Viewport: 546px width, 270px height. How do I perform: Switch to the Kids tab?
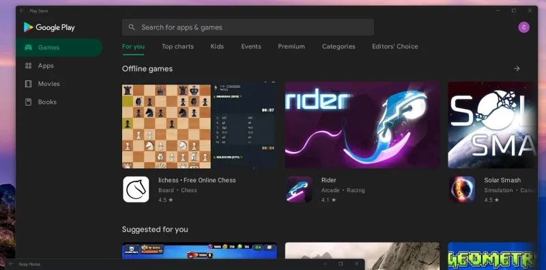217,46
